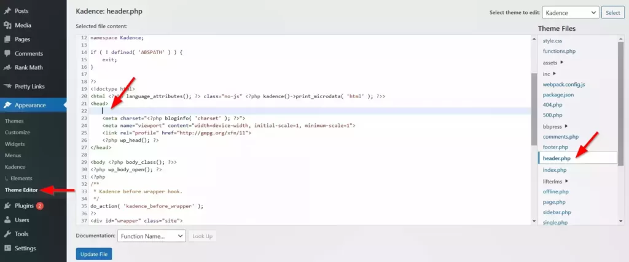Open the Select theme to edit dropdown
The height and width of the screenshot is (262, 629).
point(571,12)
